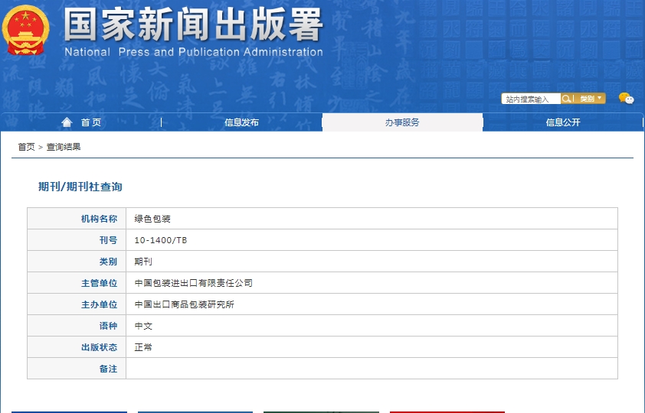Open the green banner at page bottom
645x413 pixels.
[x=321, y=411]
